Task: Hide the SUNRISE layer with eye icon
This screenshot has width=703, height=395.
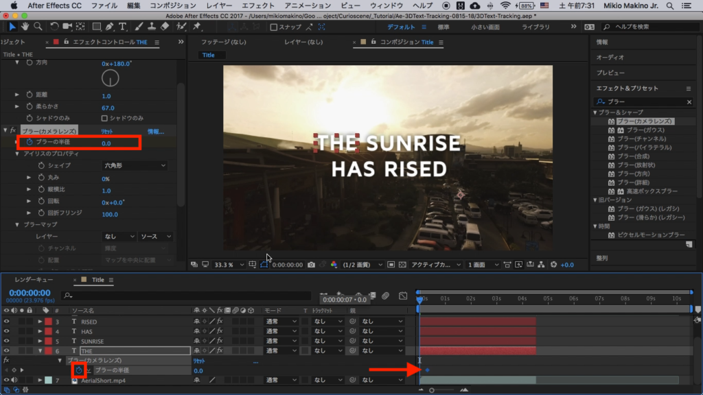Action: pos(6,341)
